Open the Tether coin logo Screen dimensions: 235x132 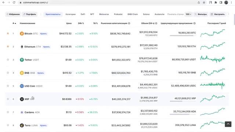click(x=22, y=60)
